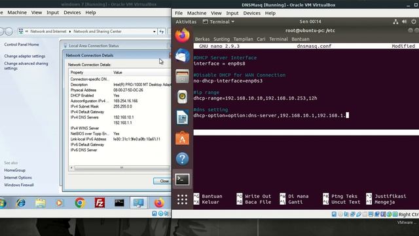
Task: Open Devices menu in Windows 7 VM window
Action: tap(72, 12)
